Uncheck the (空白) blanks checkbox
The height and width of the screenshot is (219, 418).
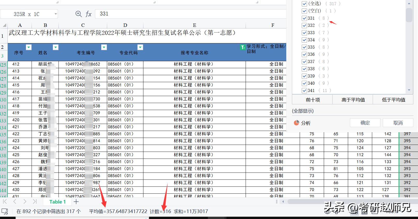coord(304,11)
